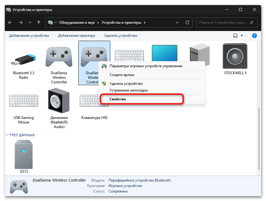
Task: Click Добавление принтера in toolbar
Action: 76,36
